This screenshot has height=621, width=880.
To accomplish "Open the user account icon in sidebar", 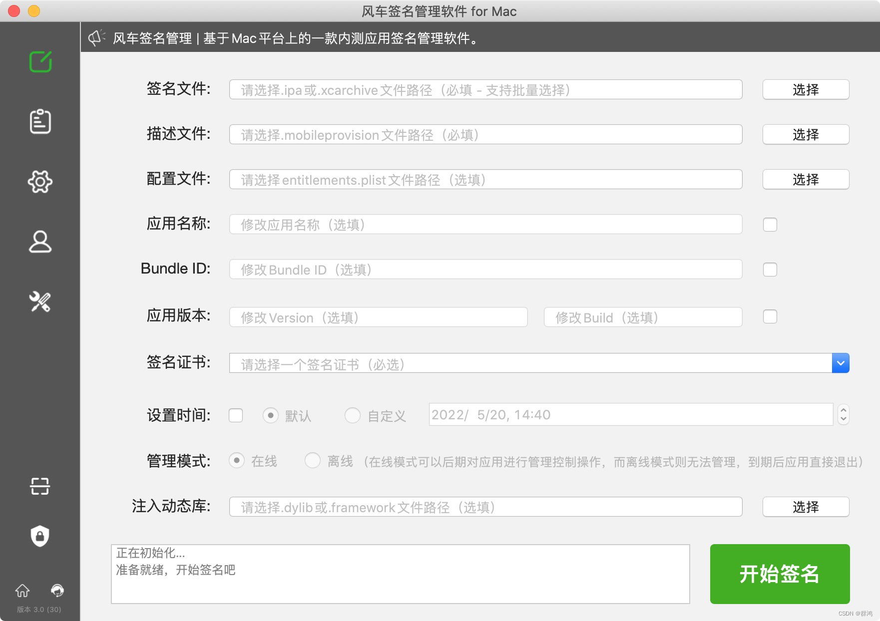I will 40,242.
